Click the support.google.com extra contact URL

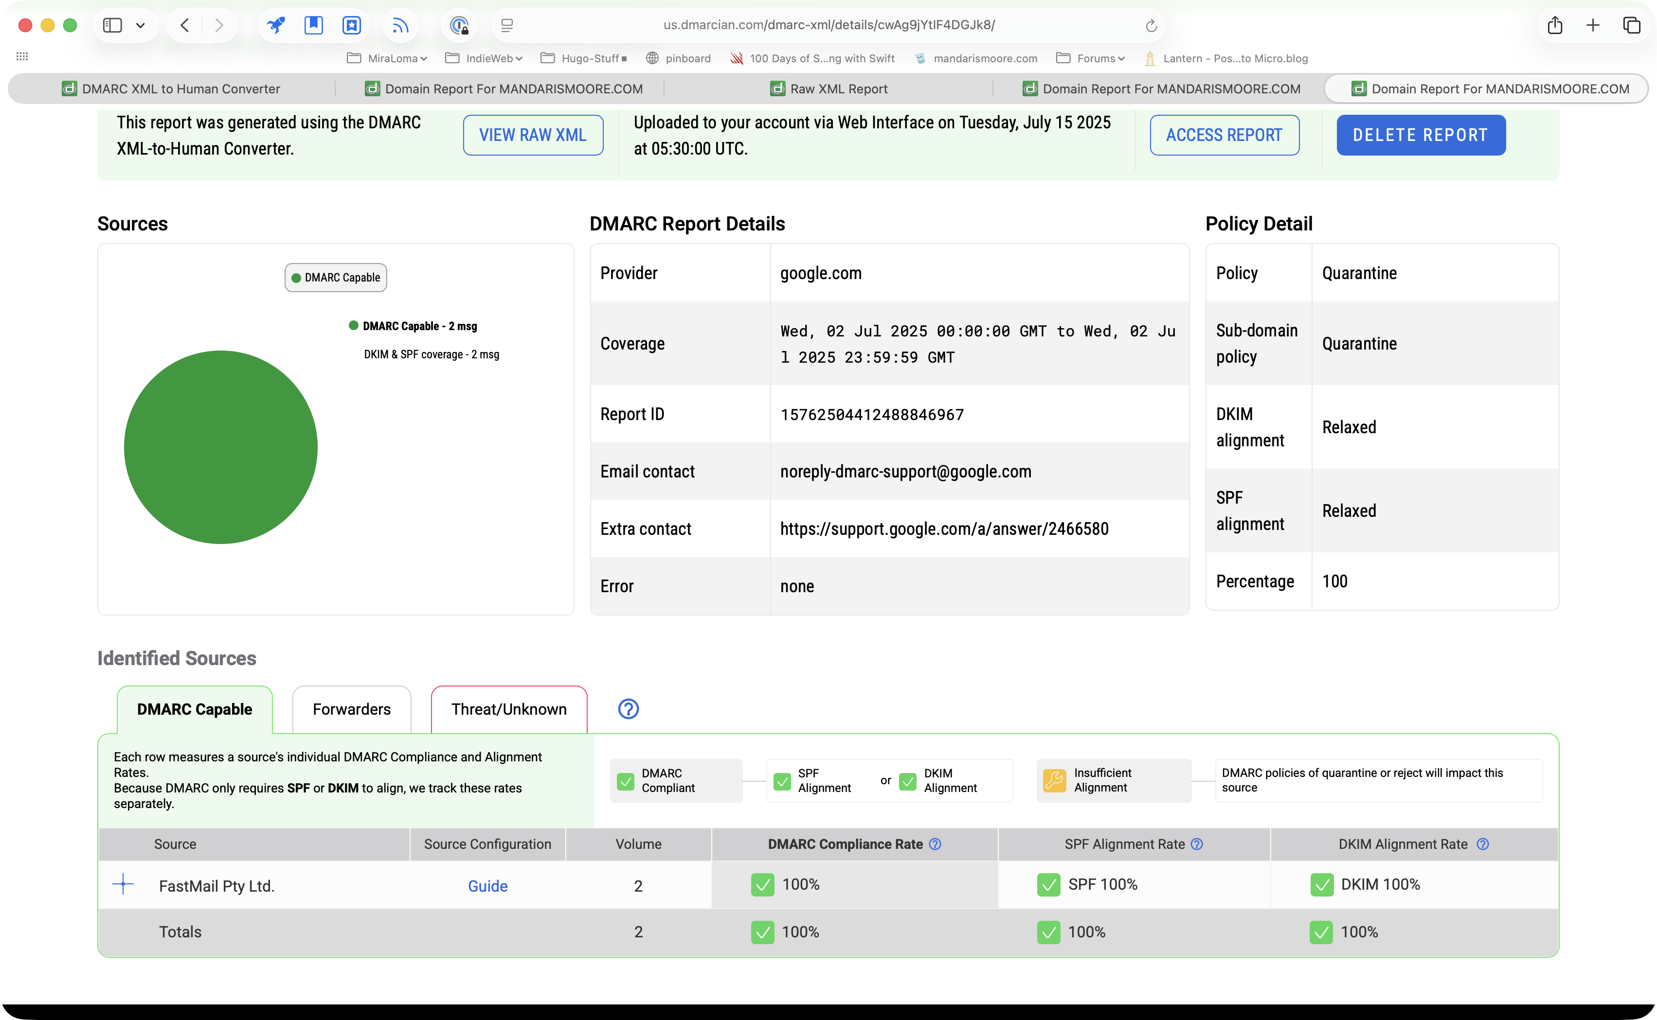coord(944,529)
